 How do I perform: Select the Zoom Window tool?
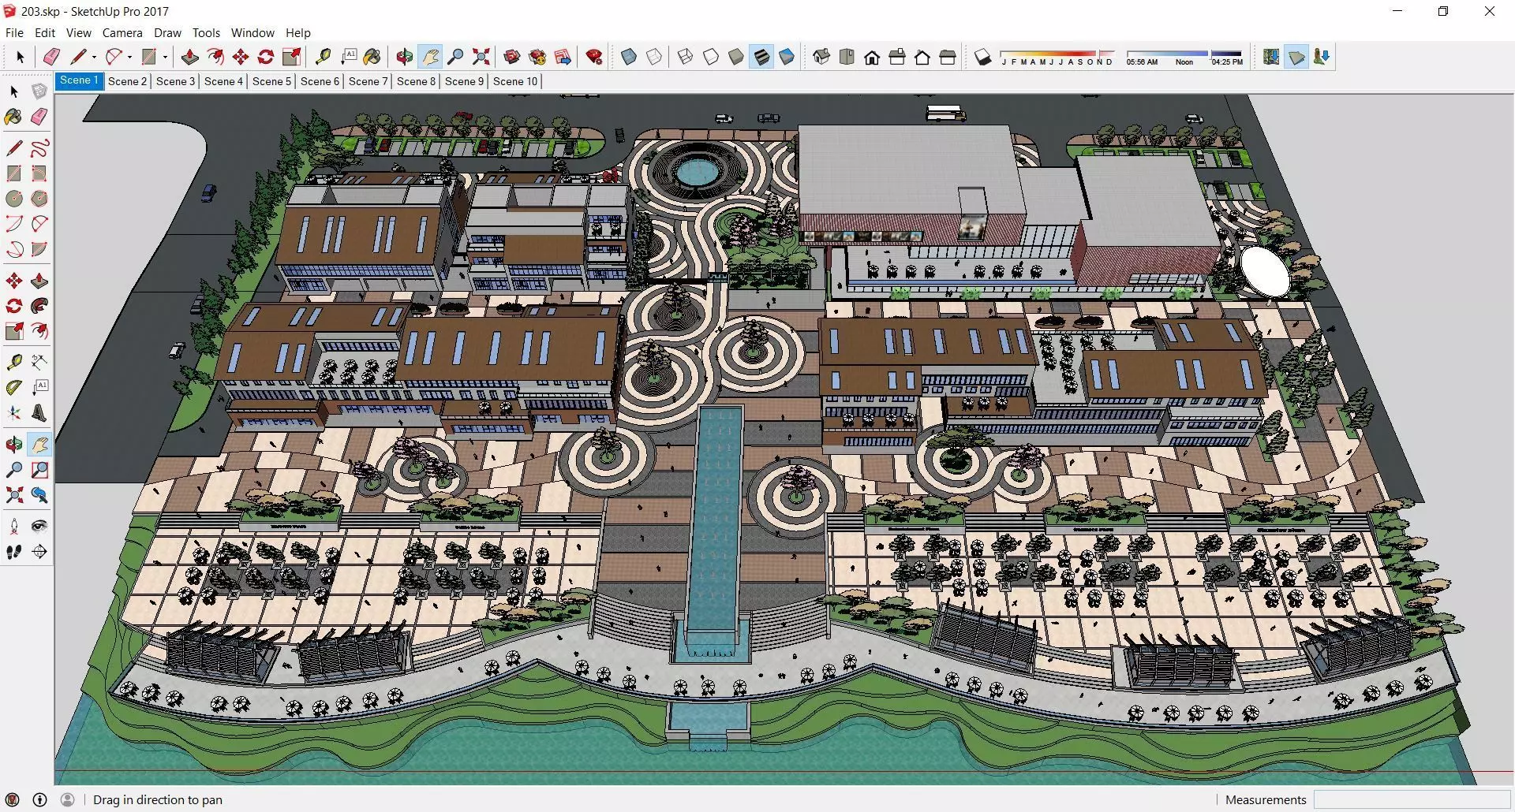[39, 470]
